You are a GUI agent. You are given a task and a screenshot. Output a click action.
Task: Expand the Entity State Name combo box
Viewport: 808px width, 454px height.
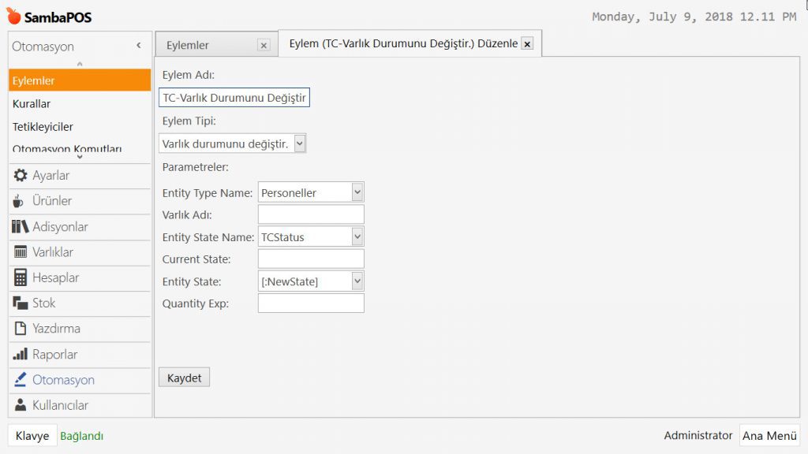[357, 236]
